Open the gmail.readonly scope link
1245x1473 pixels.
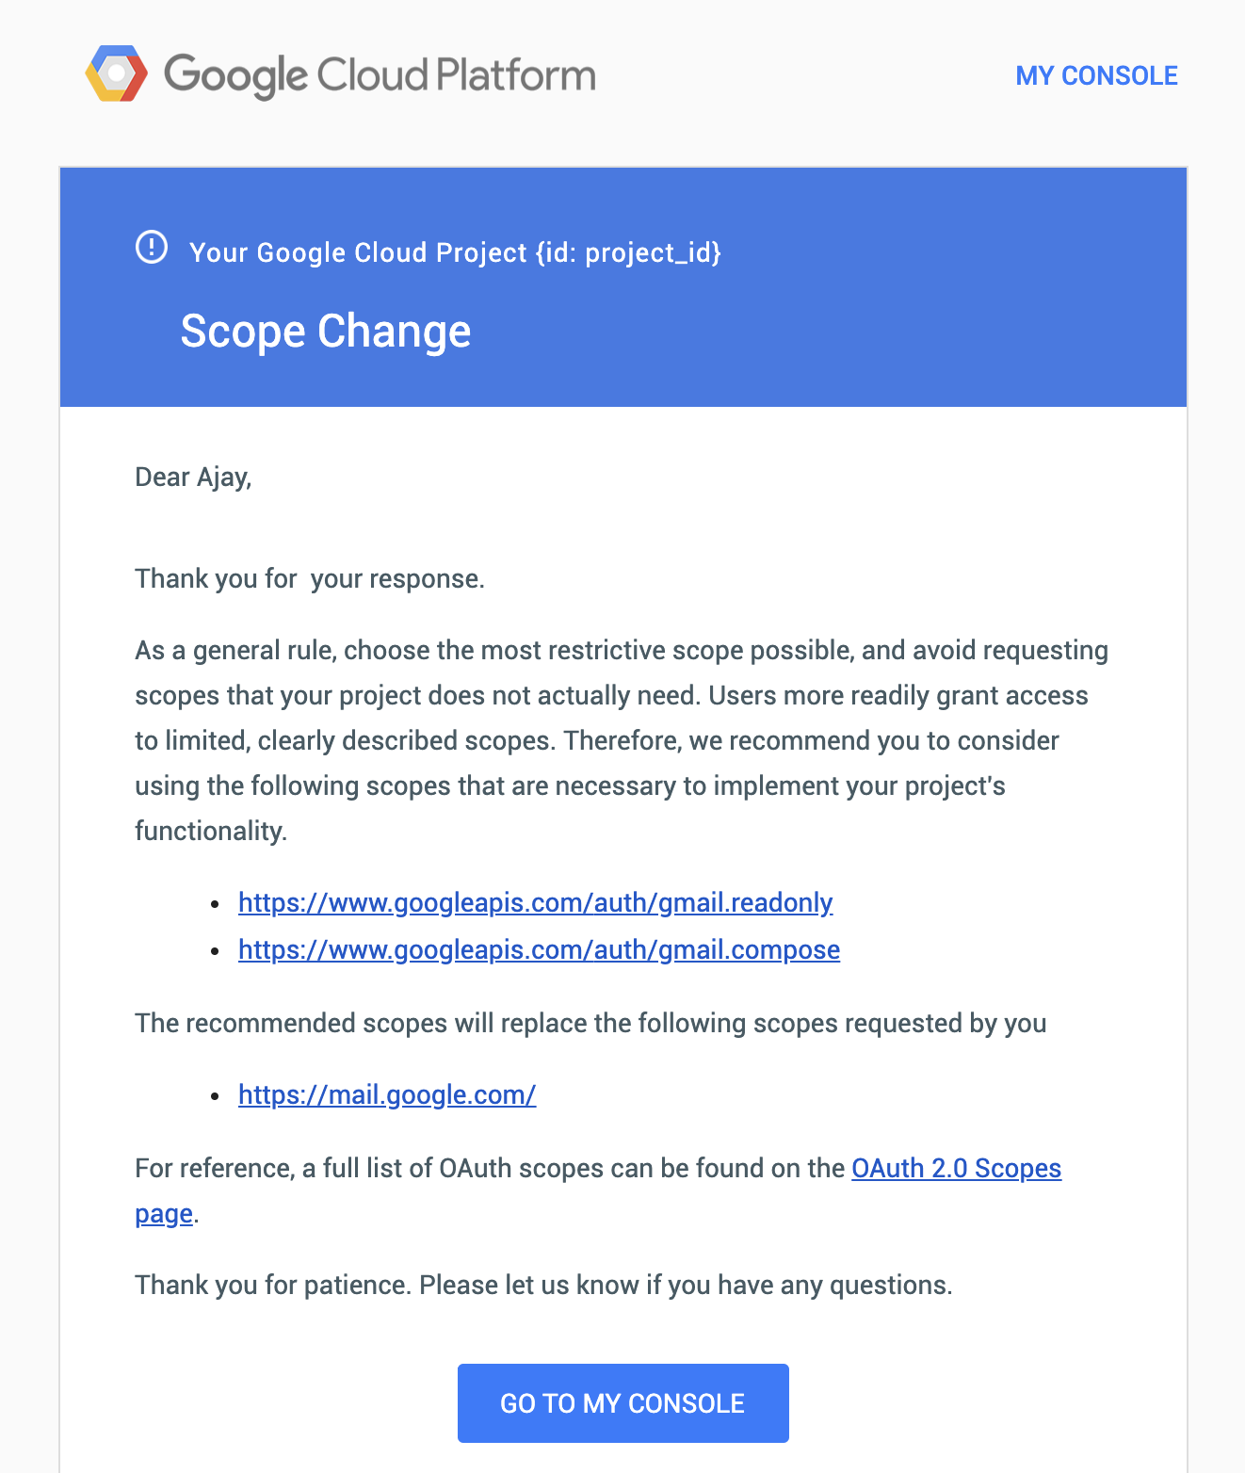coord(535,902)
